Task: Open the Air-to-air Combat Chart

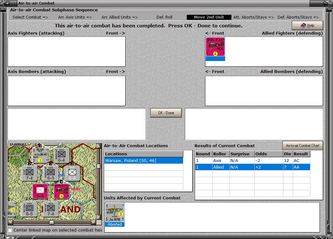Action: click(x=302, y=146)
